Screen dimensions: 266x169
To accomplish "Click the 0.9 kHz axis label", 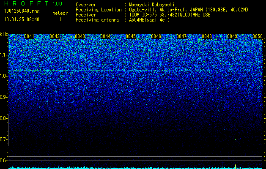I will pos(3,97).
